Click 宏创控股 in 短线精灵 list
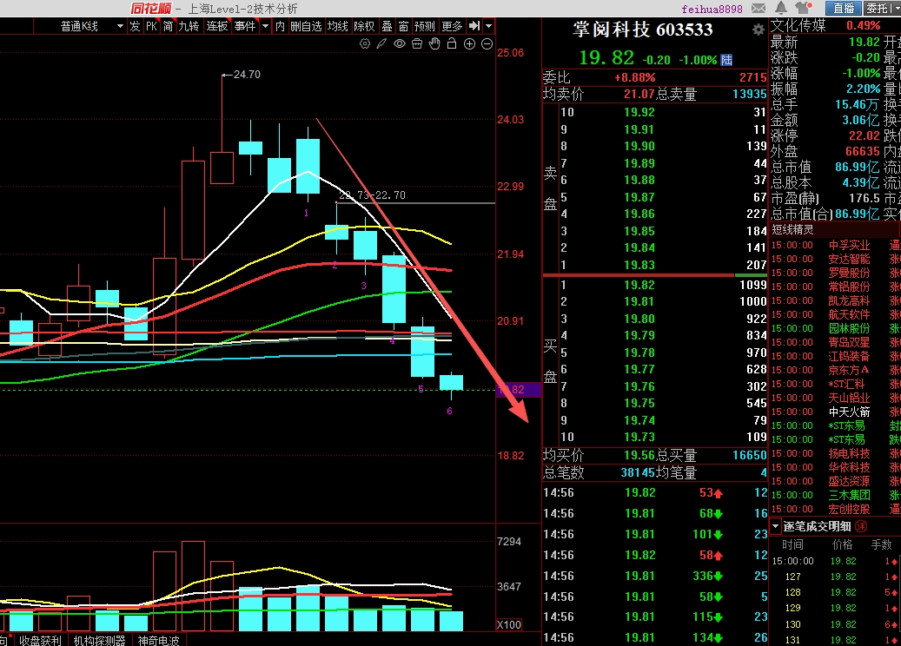901x646 pixels. click(849, 509)
